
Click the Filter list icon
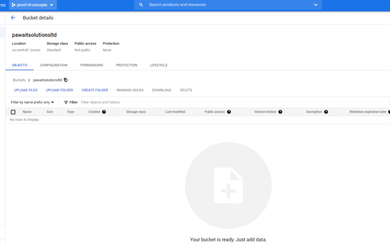point(66,102)
